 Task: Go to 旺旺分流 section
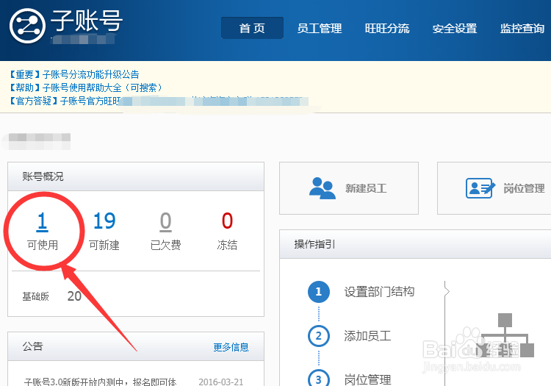click(387, 29)
